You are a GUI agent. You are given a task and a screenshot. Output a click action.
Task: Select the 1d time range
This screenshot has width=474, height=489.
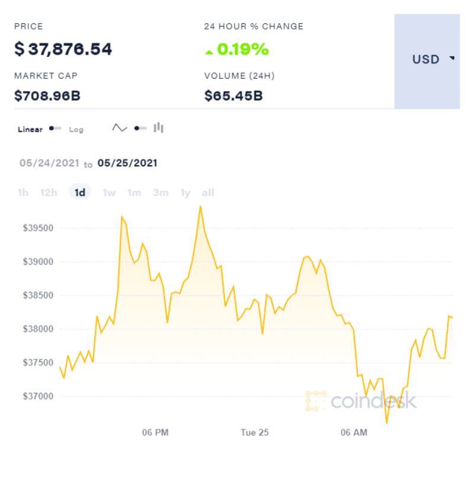point(80,192)
